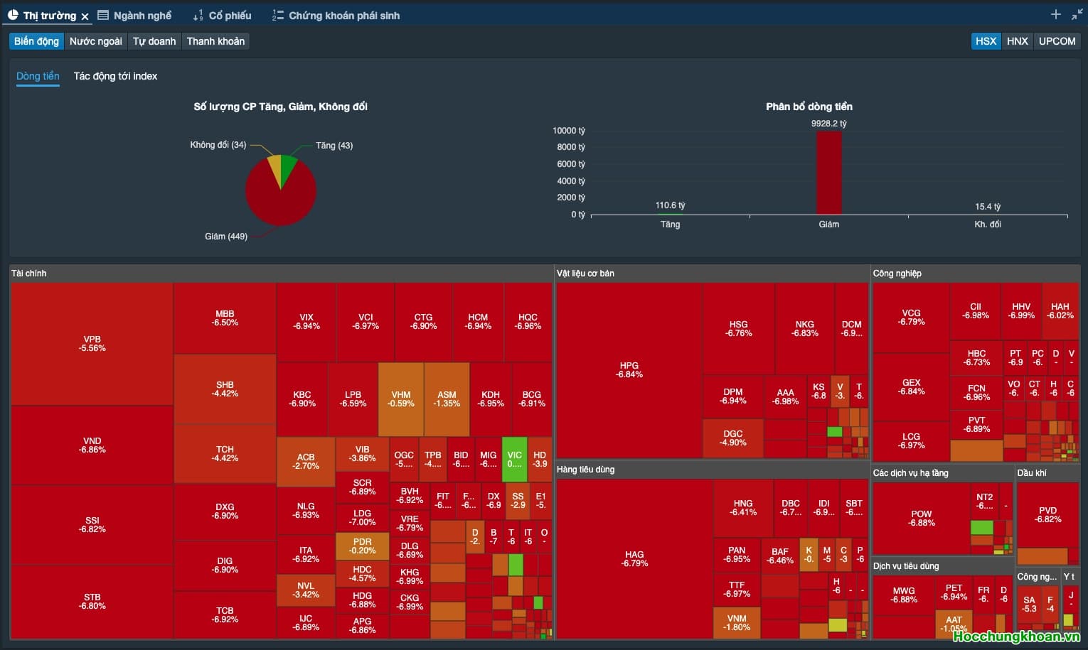Click the HAG tile in Hàng tiêu dùng
Image resolution: width=1088 pixels, height=650 pixels.
point(634,559)
